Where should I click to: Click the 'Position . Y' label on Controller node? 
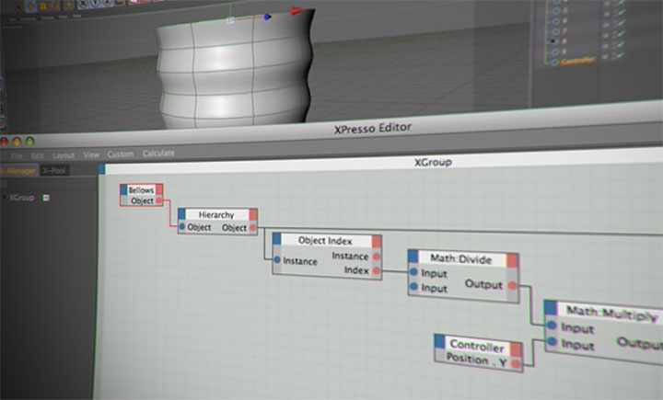click(477, 360)
